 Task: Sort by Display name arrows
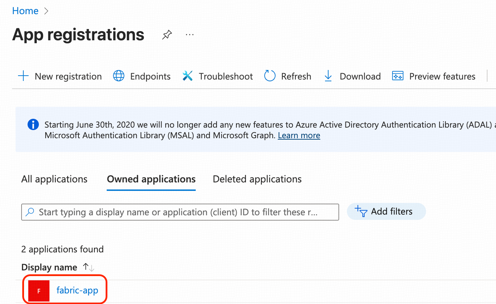click(88, 267)
